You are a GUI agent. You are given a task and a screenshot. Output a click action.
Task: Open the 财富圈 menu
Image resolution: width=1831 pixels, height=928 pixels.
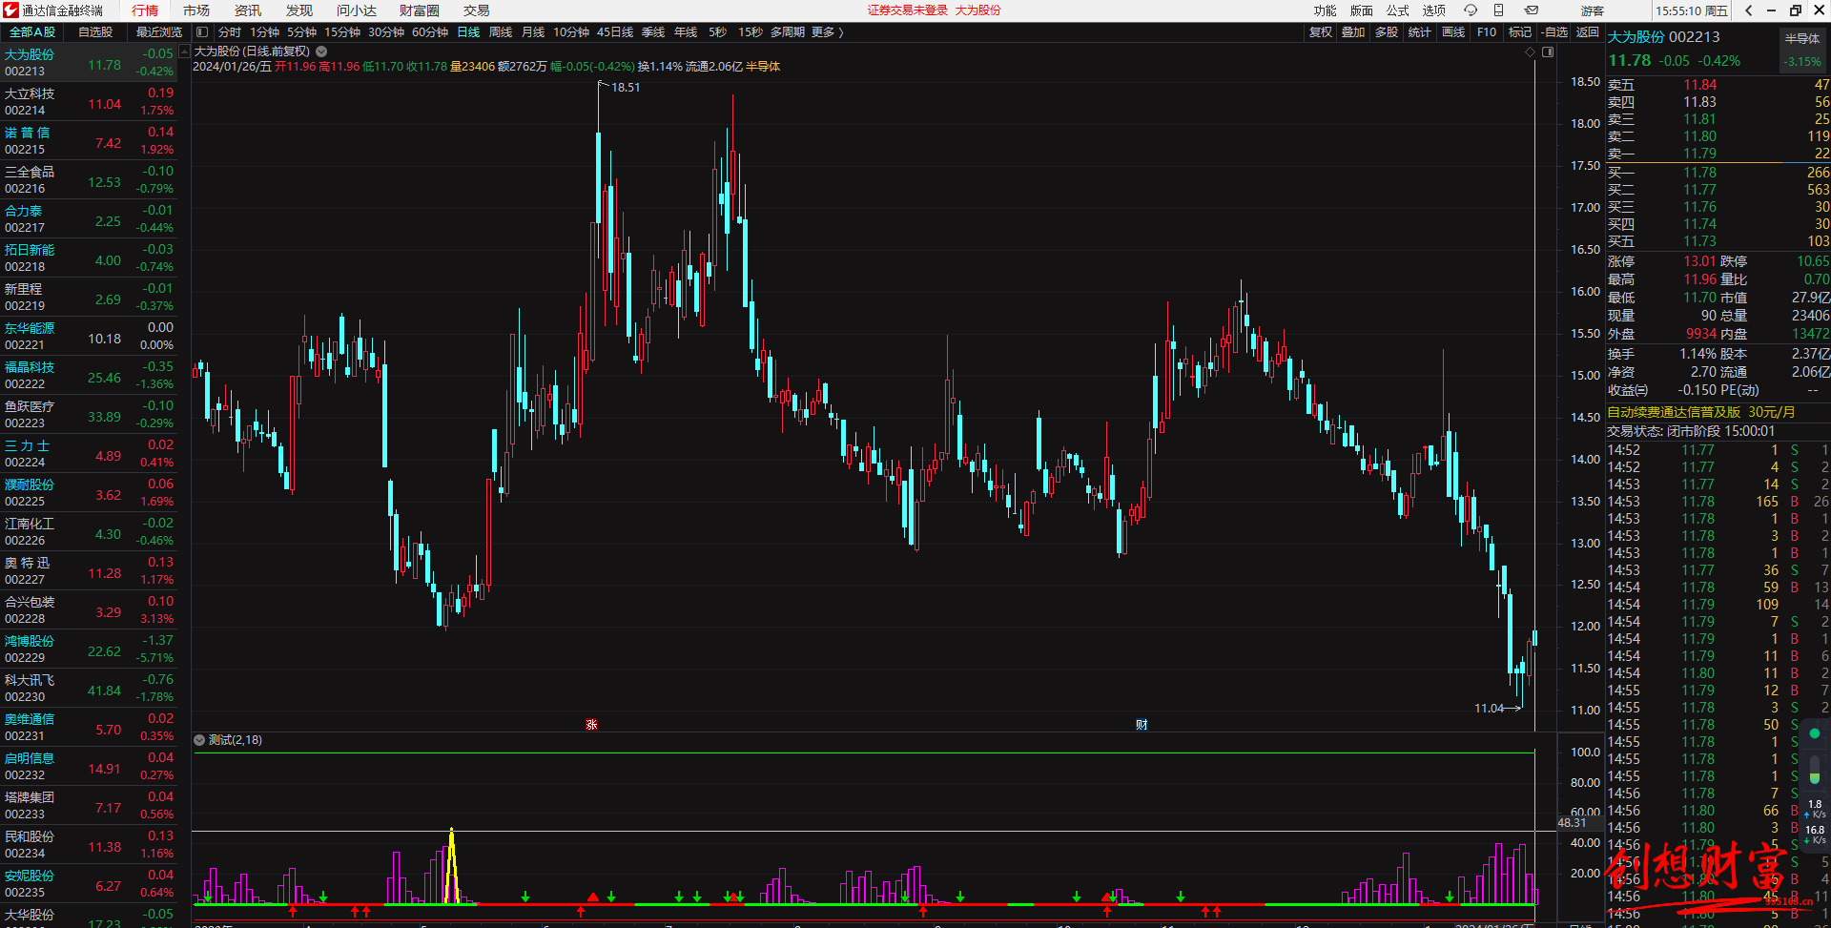(x=420, y=10)
